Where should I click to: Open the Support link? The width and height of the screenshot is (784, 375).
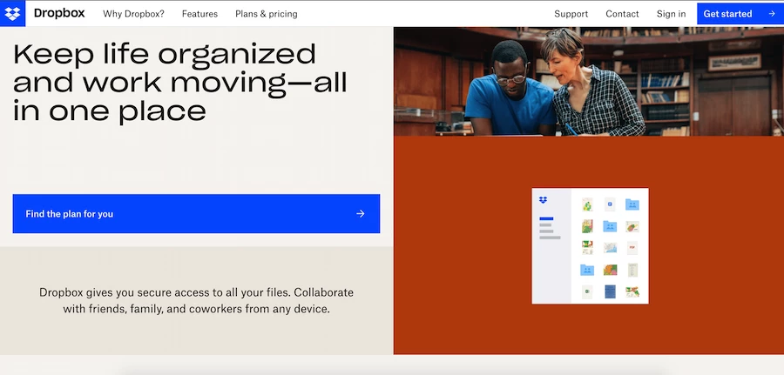click(x=571, y=14)
